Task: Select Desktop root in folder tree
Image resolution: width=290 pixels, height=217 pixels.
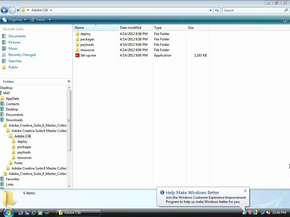Action: point(7,88)
